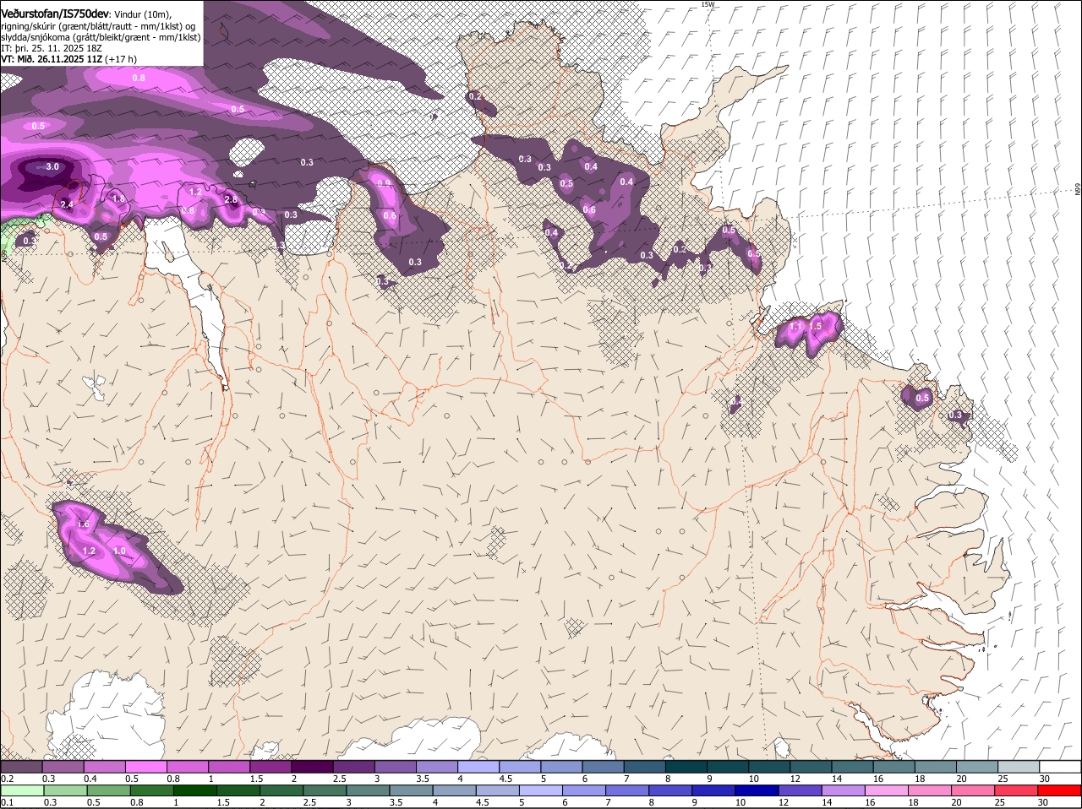Click the green 0.8 swatch in bottom legend row

coord(151,791)
